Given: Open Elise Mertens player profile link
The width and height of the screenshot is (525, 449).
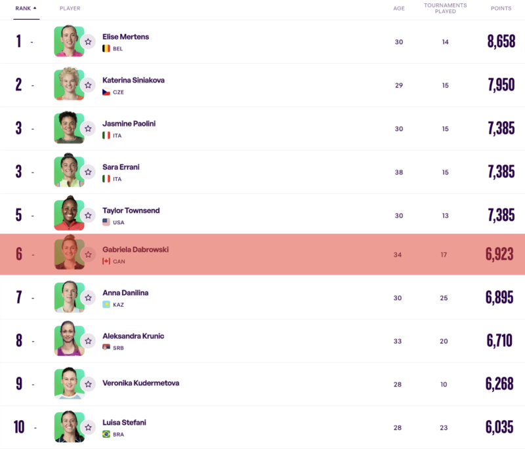Looking at the screenshot, I should (x=125, y=37).
